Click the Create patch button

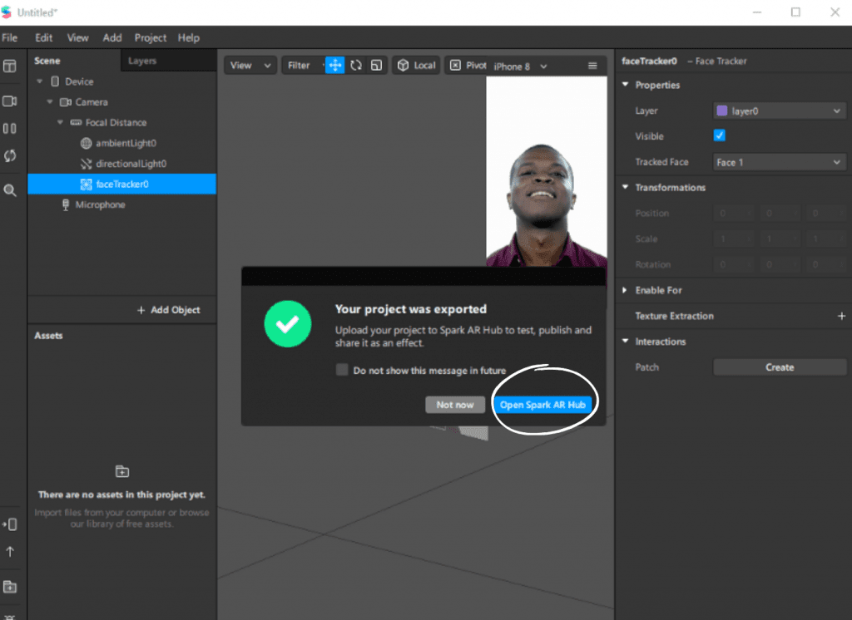(779, 367)
